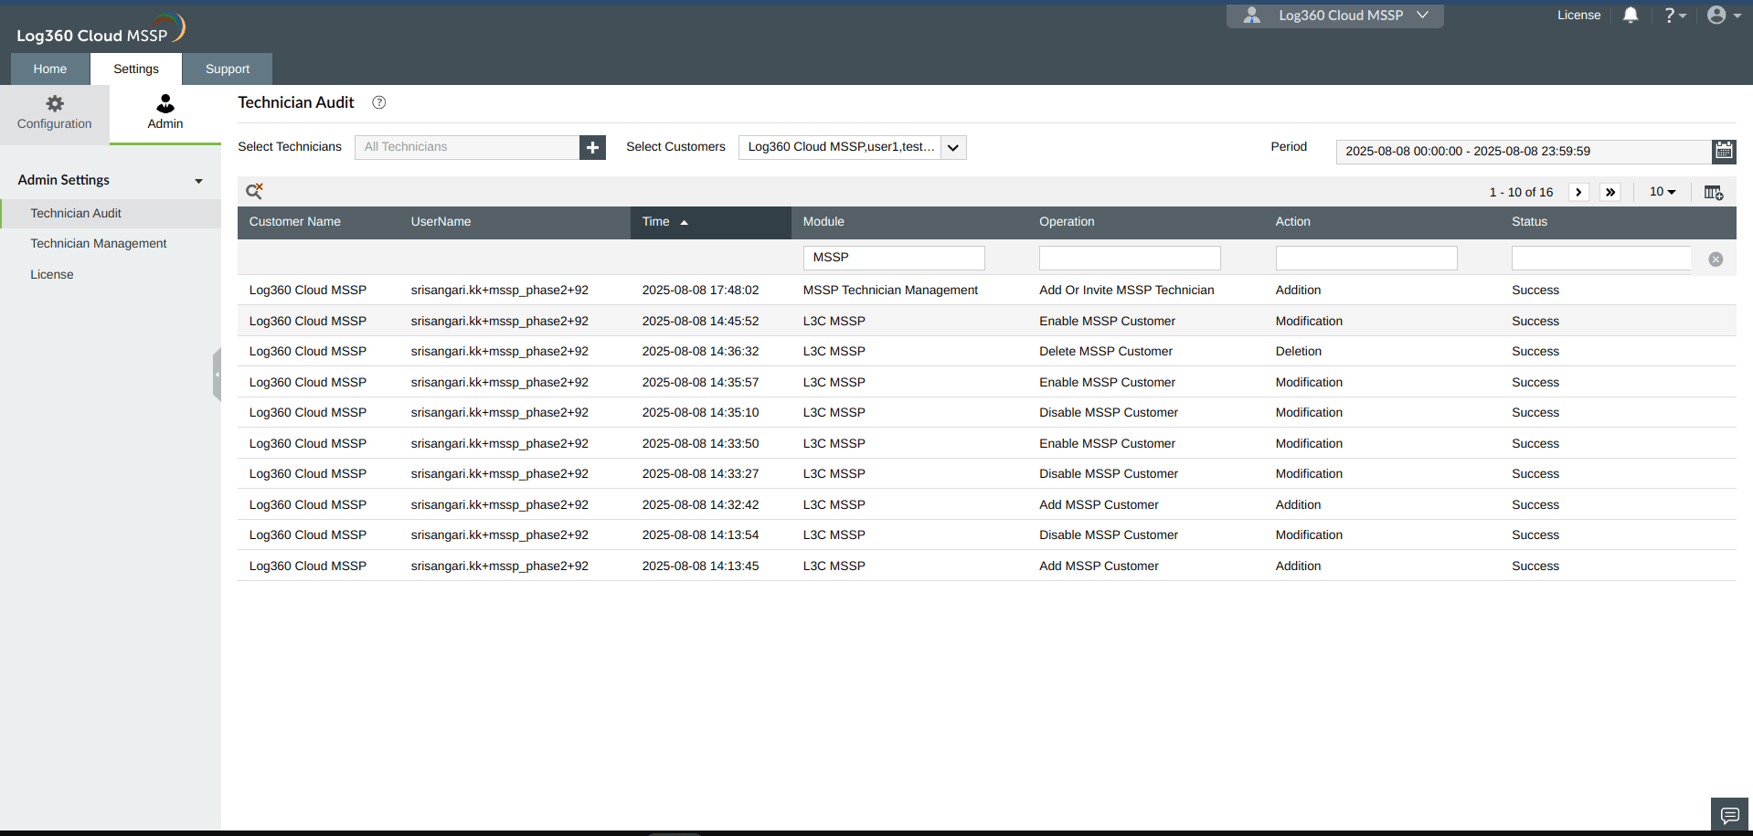Click the calendar icon for the Period

point(1724,152)
